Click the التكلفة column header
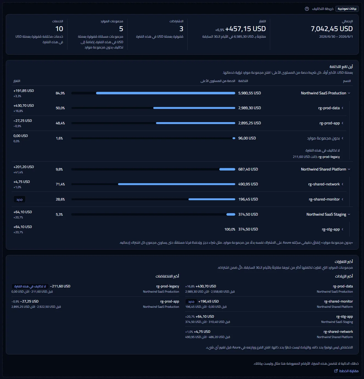This screenshot has width=364, height=379. 243,81
